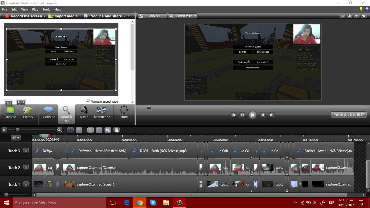The height and width of the screenshot is (208, 370).
Task: Click Import media button
Action: click(x=63, y=16)
